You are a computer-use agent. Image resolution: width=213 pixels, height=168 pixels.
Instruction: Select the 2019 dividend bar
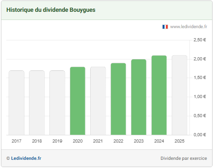tap(57, 103)
